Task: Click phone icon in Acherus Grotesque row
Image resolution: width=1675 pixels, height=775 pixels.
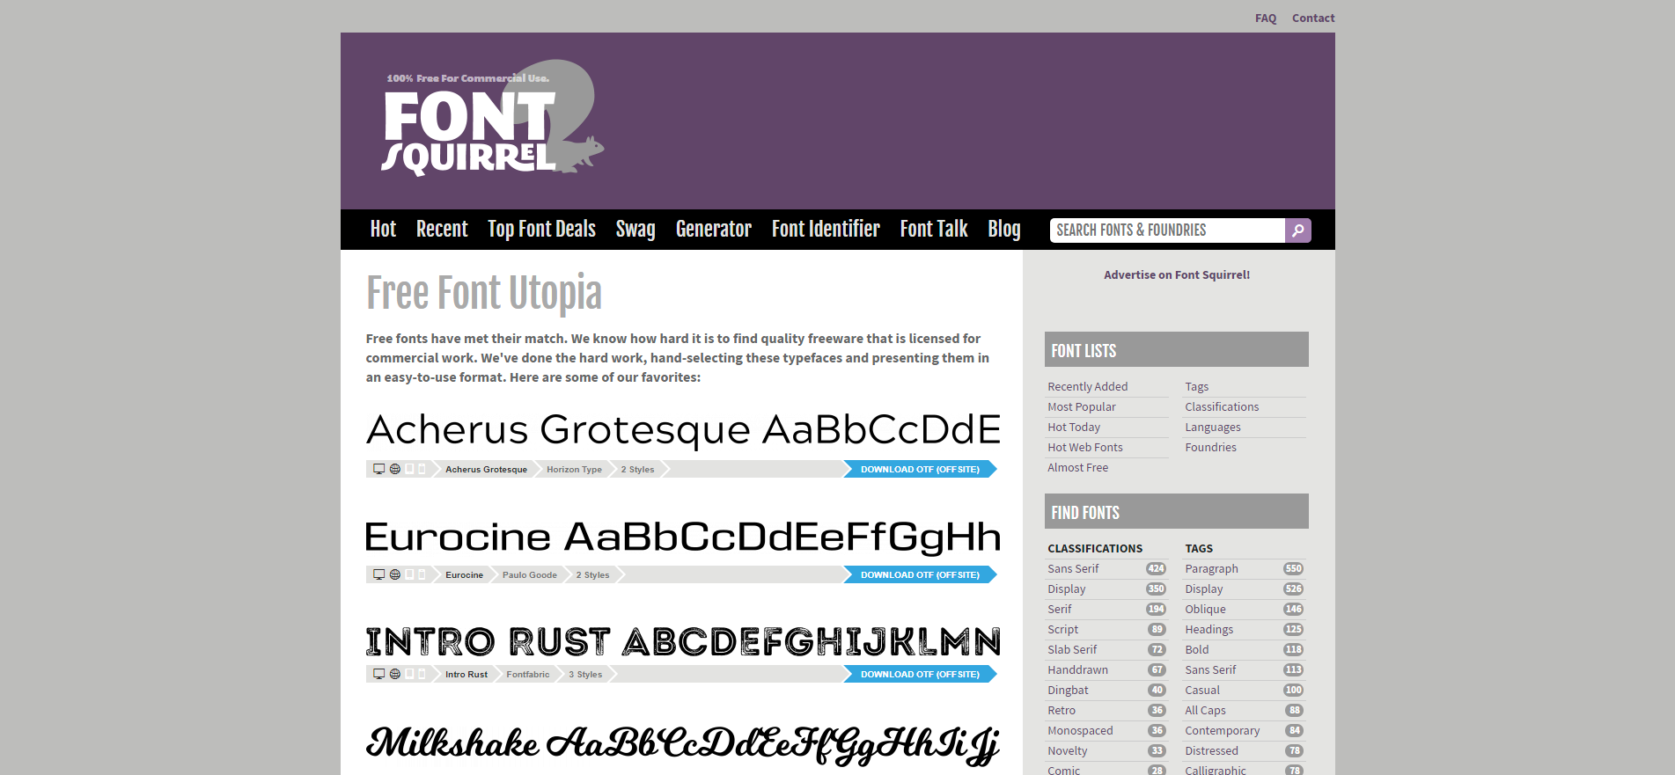Action: point(422,469)
